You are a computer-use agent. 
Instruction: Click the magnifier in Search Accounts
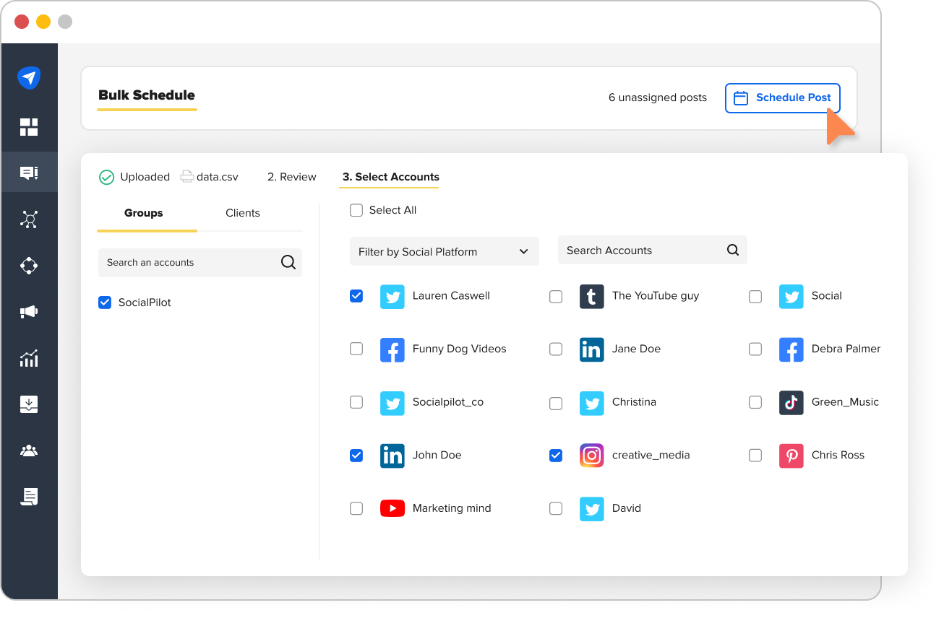(733, 250)
